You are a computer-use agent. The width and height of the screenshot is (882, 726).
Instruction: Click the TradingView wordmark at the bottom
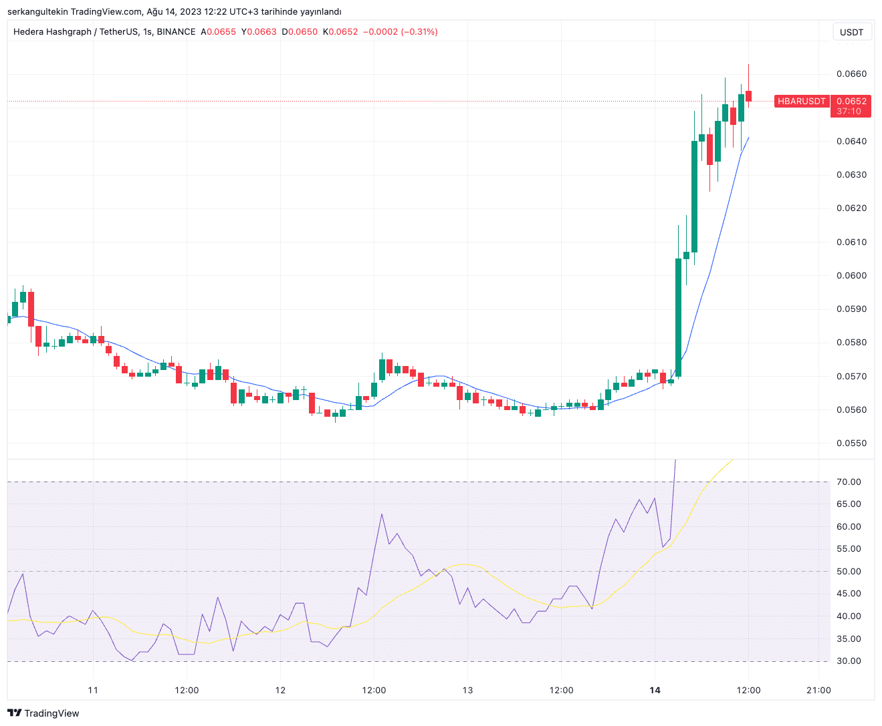coord(51,713)
